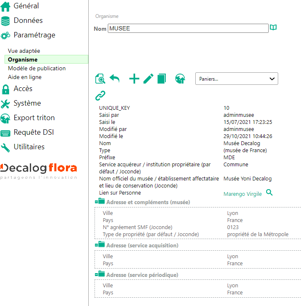Follow the Marengo Virgile link
The image size is (301, 306).
tap(243, 194)
